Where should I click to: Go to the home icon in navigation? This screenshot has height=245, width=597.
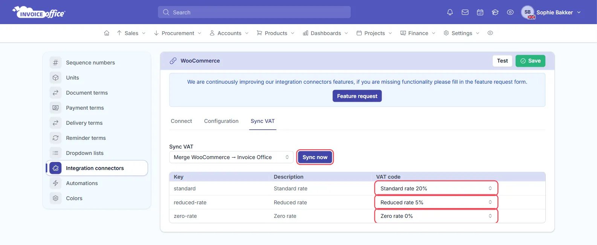[x=107, y=33]
